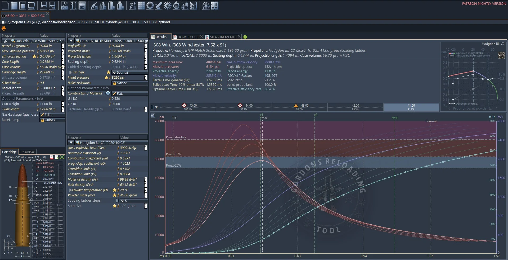Select the 41.00 grain ladder step
The height and width of the screenshot is (260, 508).
tap(411, 107)
